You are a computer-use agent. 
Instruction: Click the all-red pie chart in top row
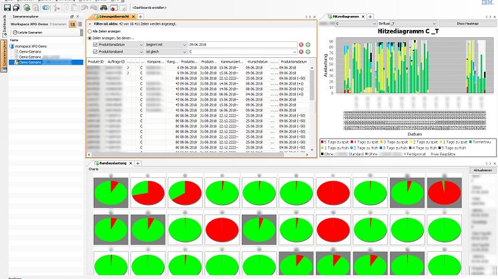pyautogui.click(x=333, y=192)
